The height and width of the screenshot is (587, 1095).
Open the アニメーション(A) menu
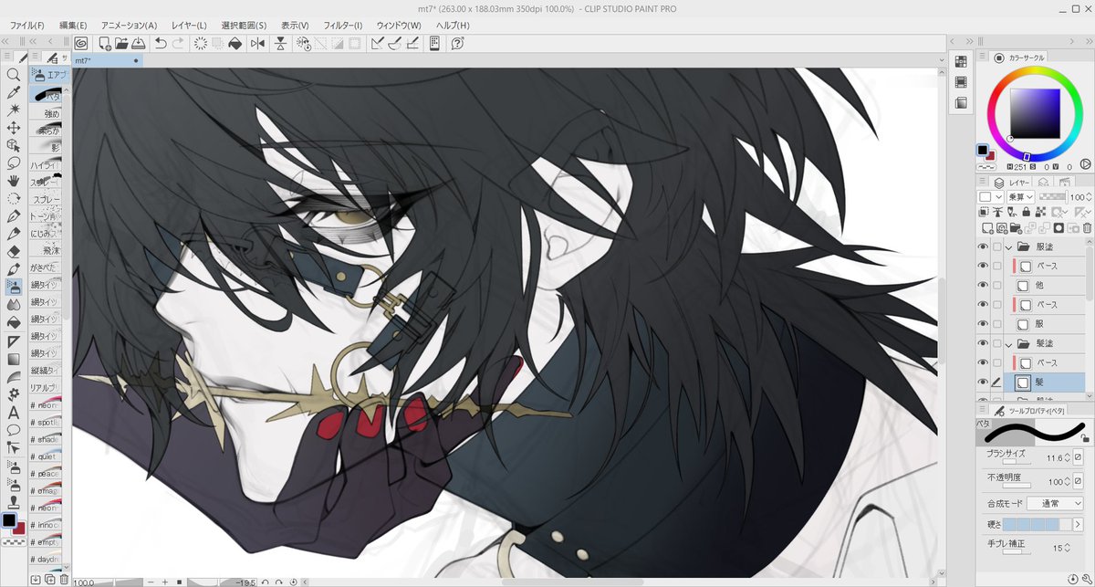pyautogui.click(x=129, y=26)
